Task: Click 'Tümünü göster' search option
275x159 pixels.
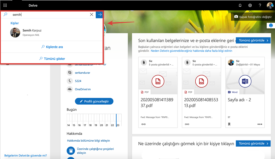Action: pos(52,59)
